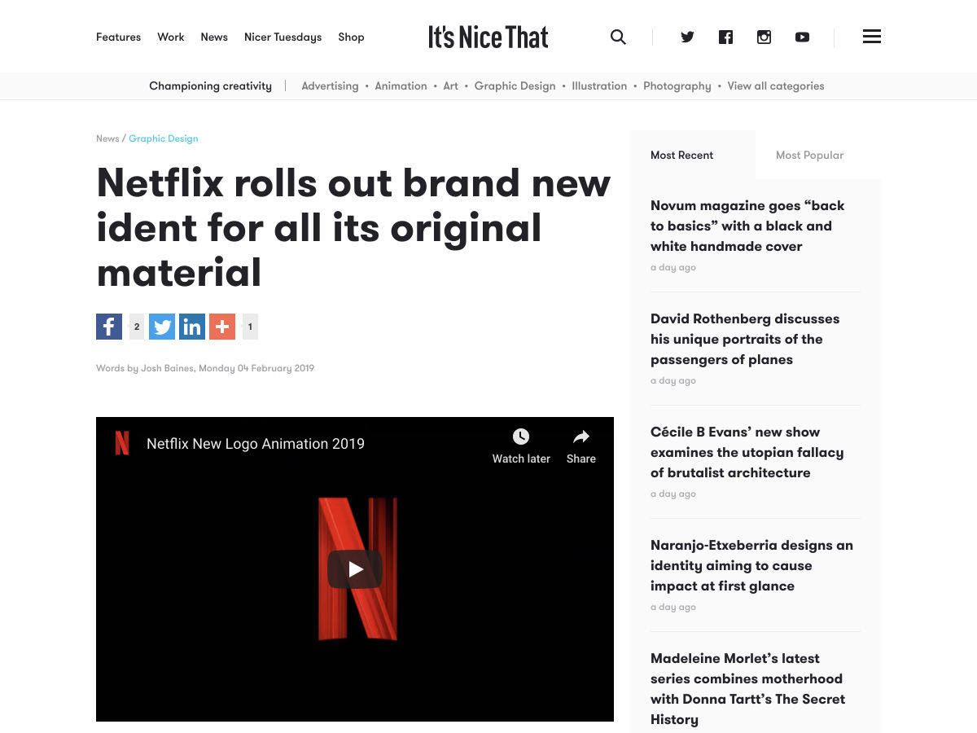Share article on Facebook

click(109, 327)
